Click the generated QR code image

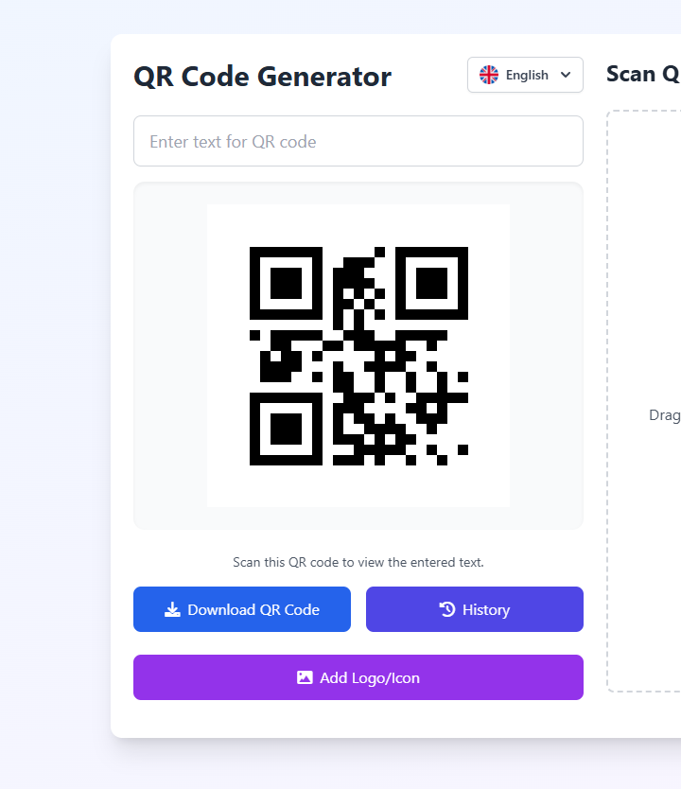(358, 356)
